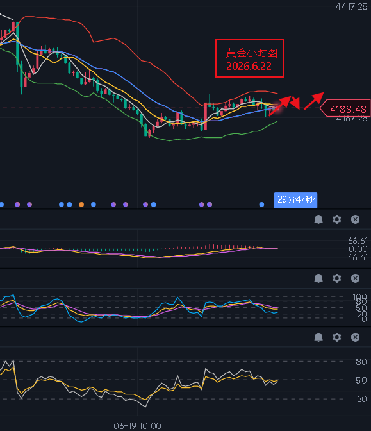
Task: Remove the KDJ stochastic indicator panel
Action: tap(355, 278)
